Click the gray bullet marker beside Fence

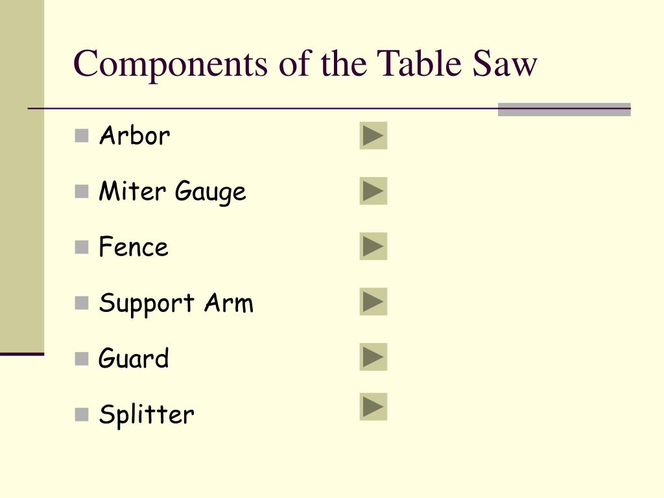[x=81, y=247]
